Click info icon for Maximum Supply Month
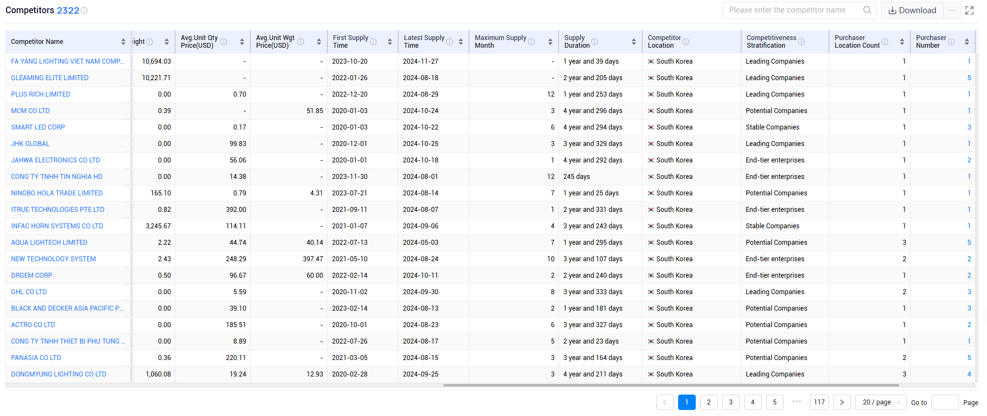Viewport: 987px width, 416px height. pos(531,42)
